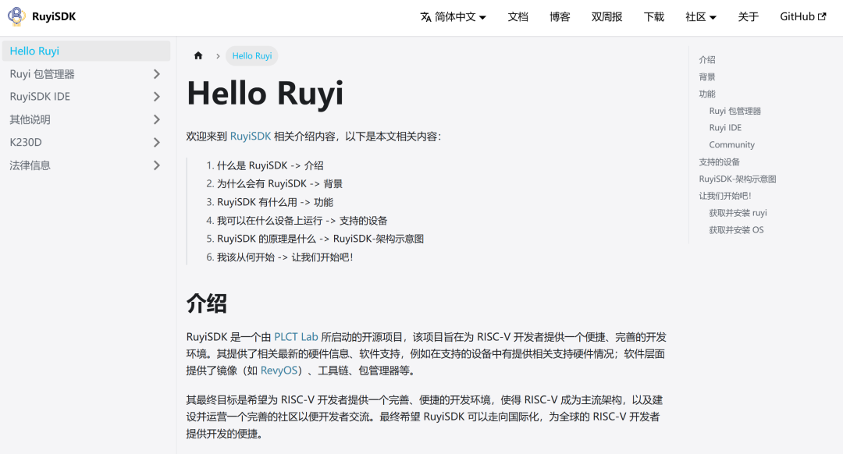This screenshot has width=843, height=454.
Task: Click the RuyiSDK brand title
Action: (x=54, y=16)
